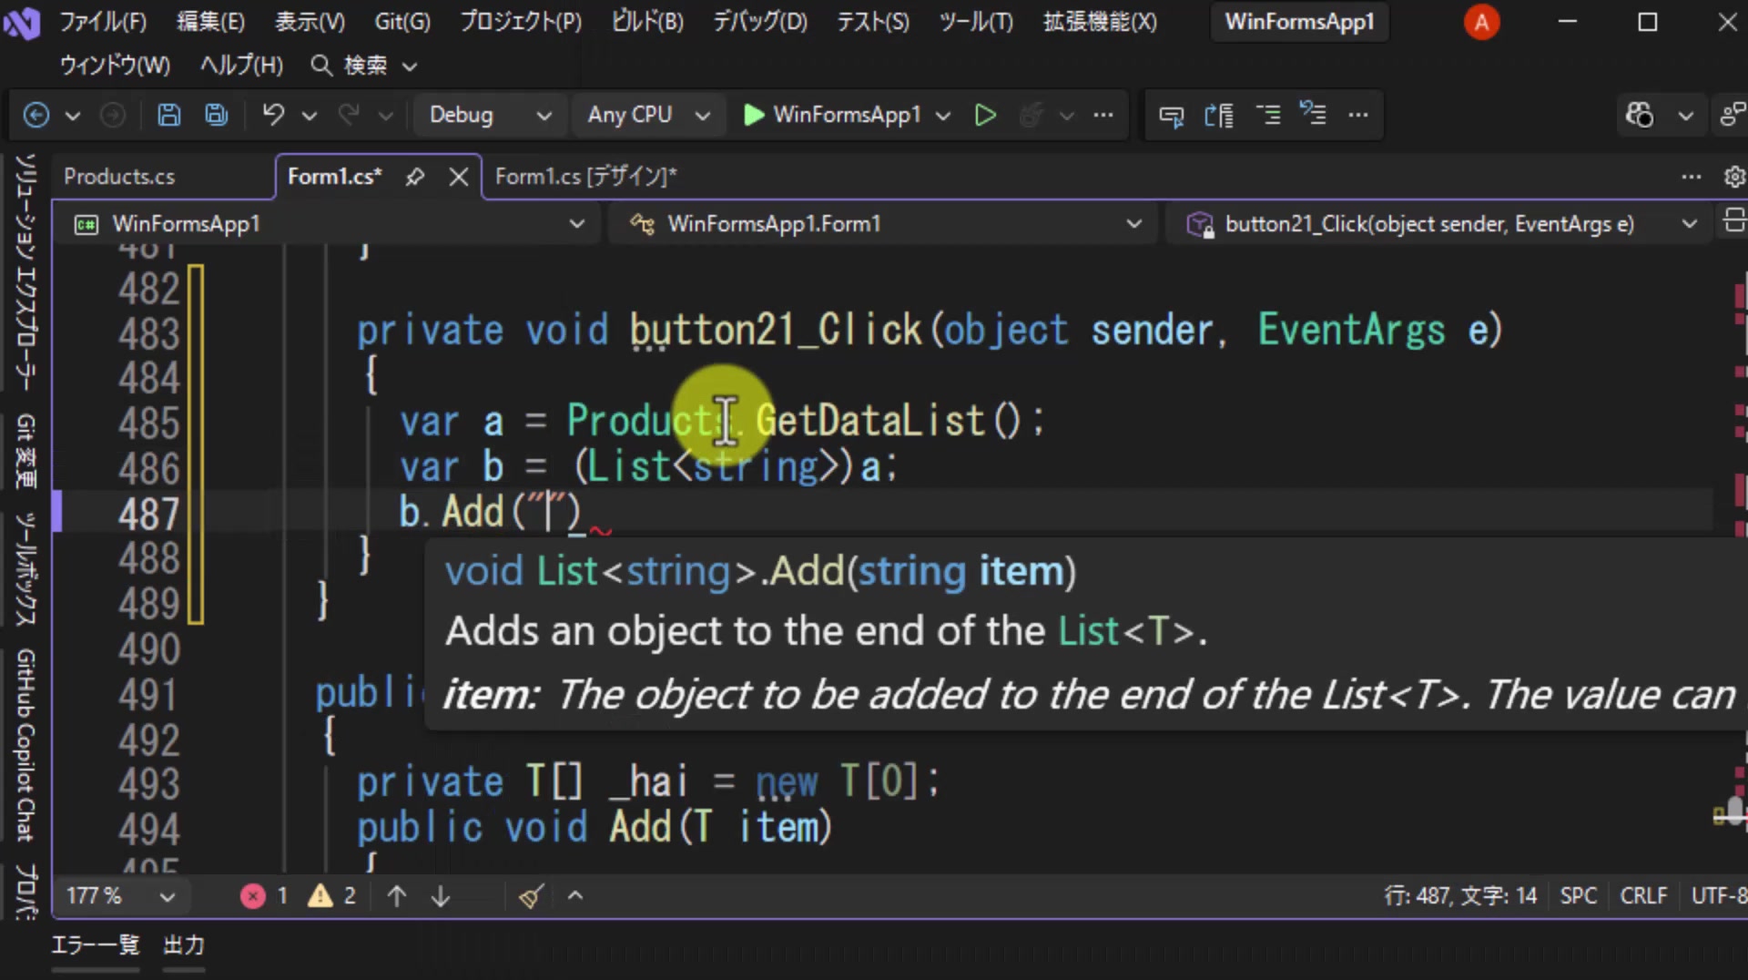The width and height of the screenshot is (1748, 980).
Task: Click Start Without Debugging outline play icon
Action: 985,115
